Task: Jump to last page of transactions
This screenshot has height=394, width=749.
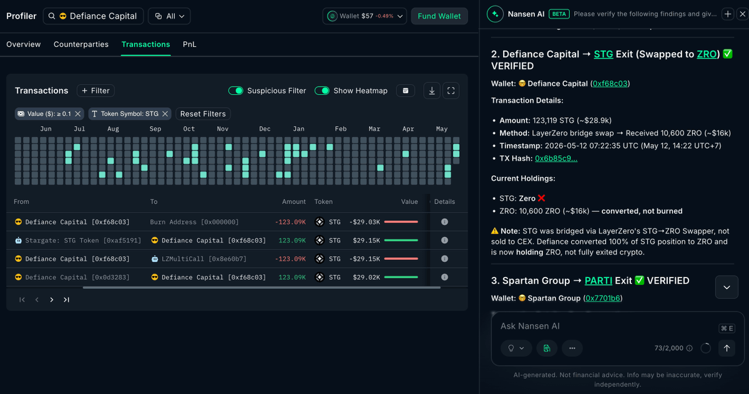Action: [66, 300]
